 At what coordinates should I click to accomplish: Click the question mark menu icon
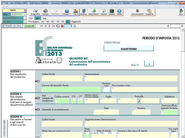[7, 7]
